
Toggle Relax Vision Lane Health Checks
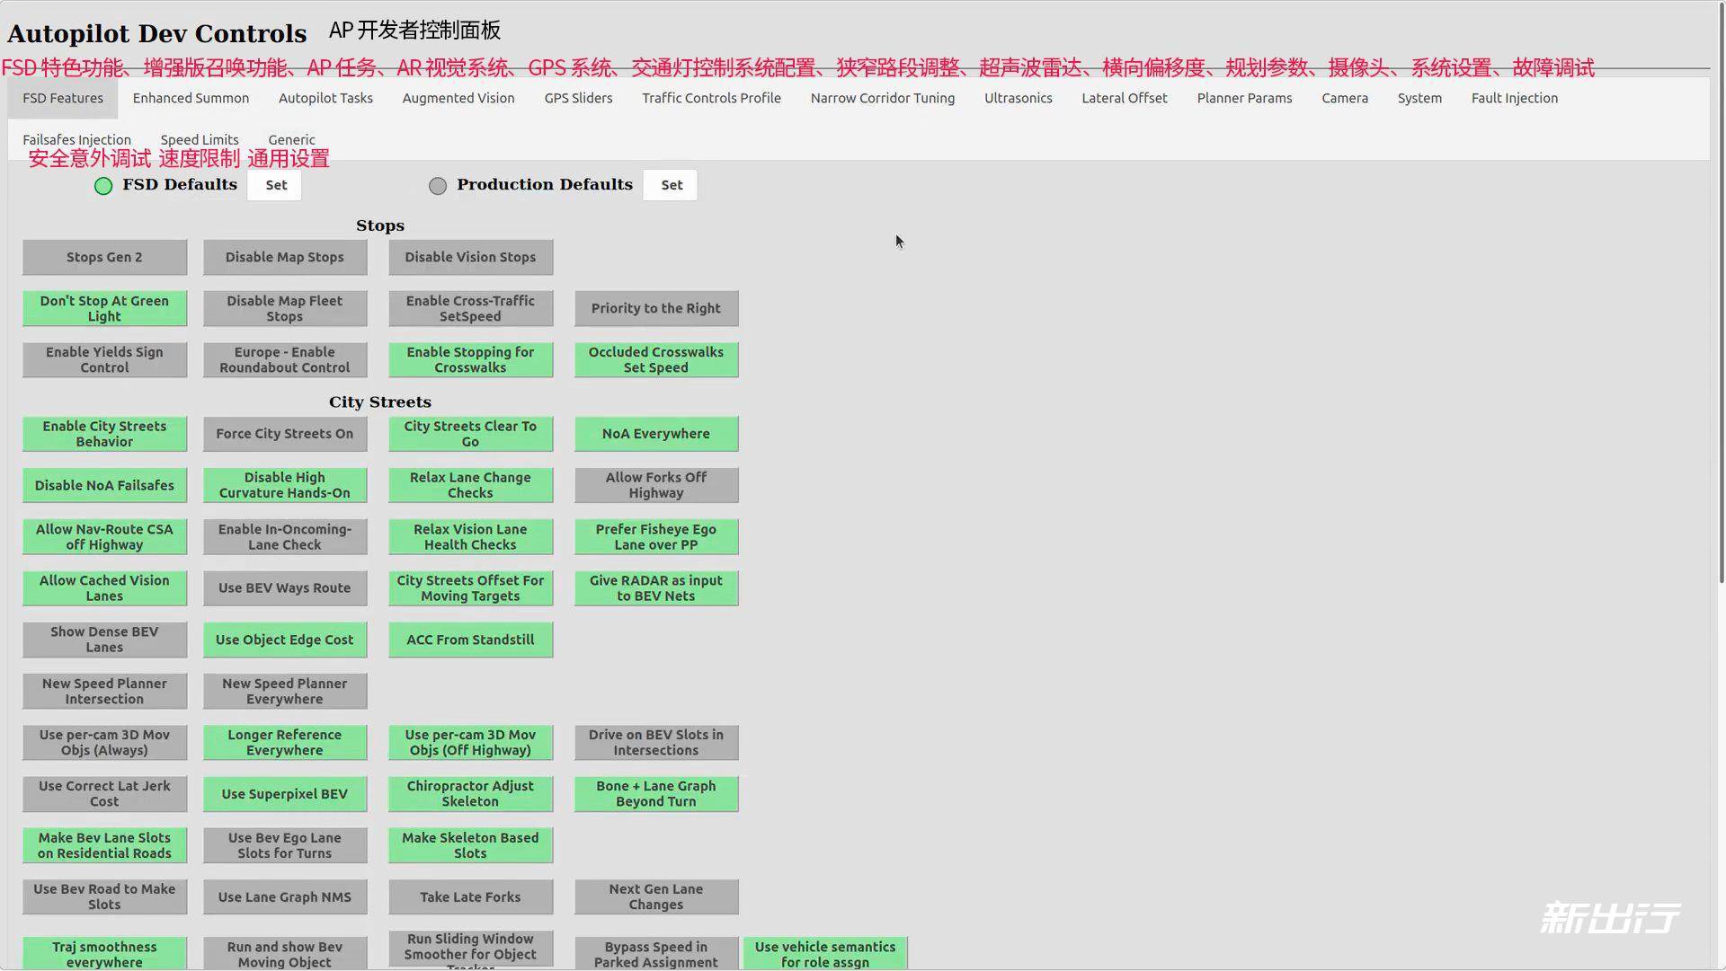tap(470, 536)
